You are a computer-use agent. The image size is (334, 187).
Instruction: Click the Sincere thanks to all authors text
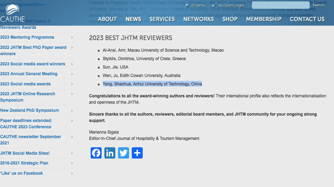(203, 117)
